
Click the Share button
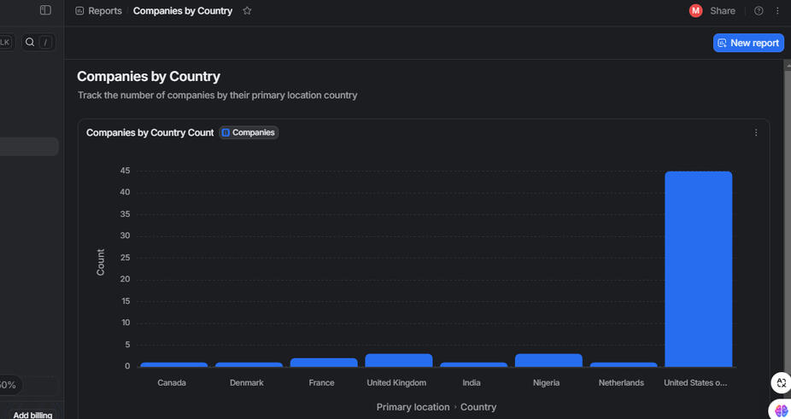722,11
